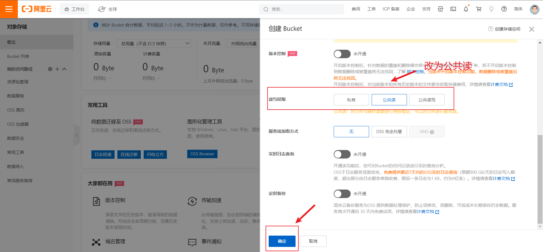The width and height of the screenshot is (543, 252).
Task: Add a new access path with plus icon
Action: (57, 69)
